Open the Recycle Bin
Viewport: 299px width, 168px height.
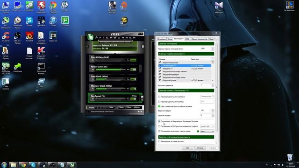(290, 157)
